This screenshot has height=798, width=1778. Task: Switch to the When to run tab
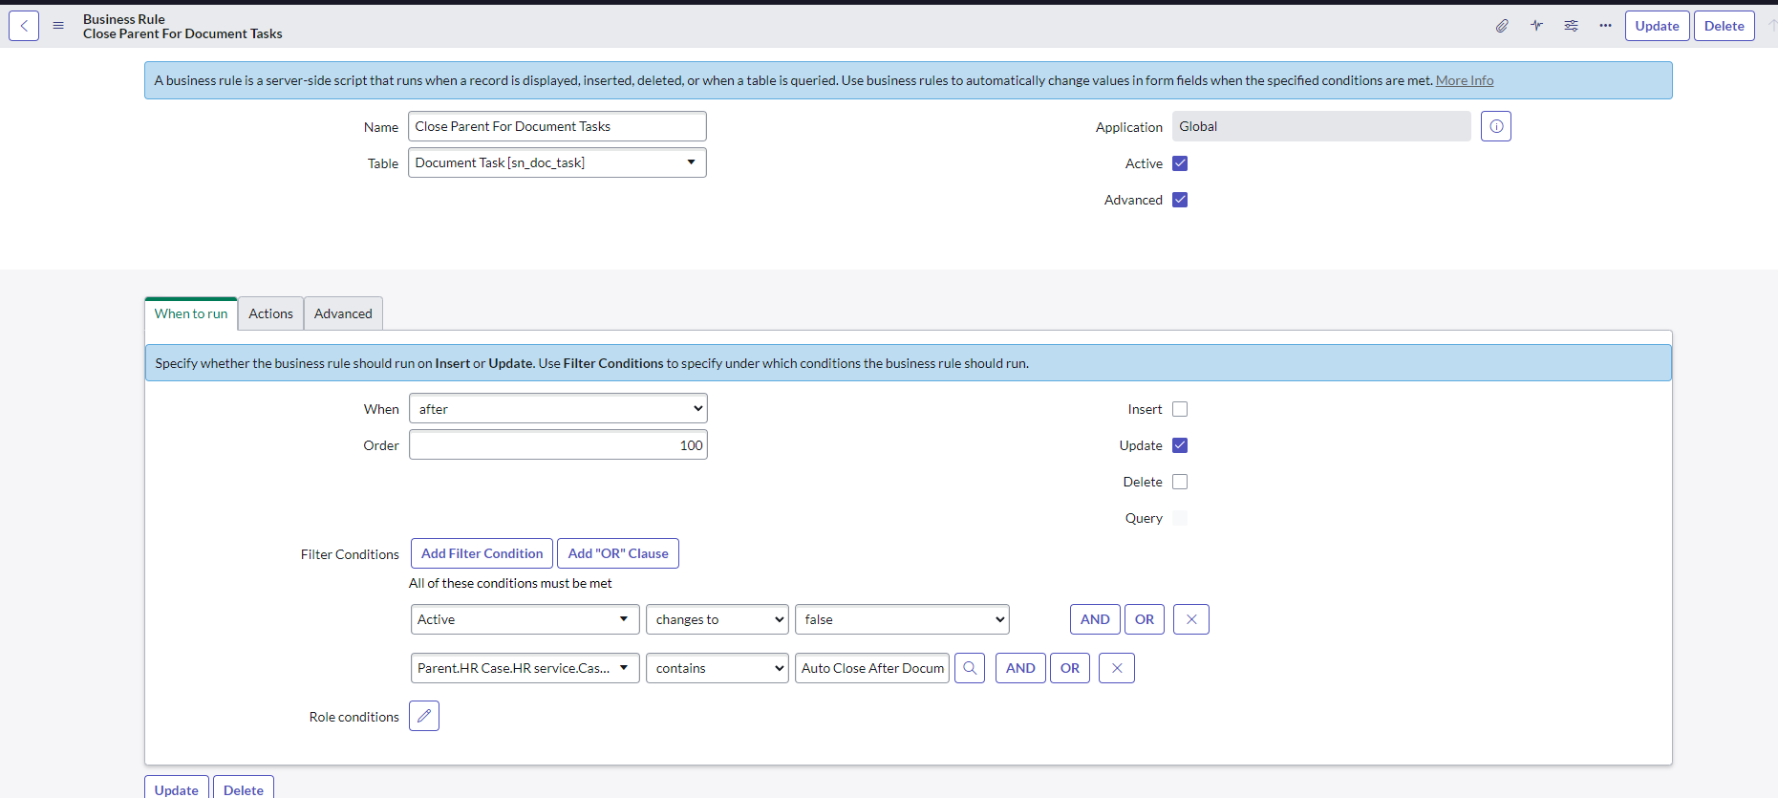click(191, 313)
